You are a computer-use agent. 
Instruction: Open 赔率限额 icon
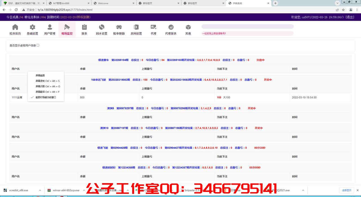pyautogui.click(x=119, y=27)
